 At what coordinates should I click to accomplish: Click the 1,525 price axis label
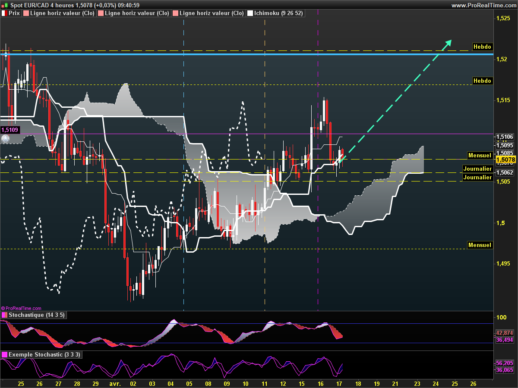503,18
